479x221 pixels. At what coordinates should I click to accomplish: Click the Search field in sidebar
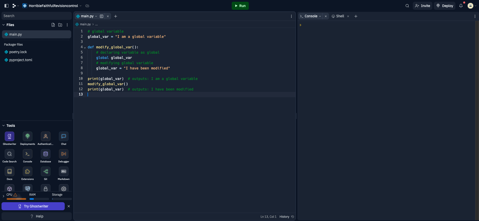pos(37,16)
